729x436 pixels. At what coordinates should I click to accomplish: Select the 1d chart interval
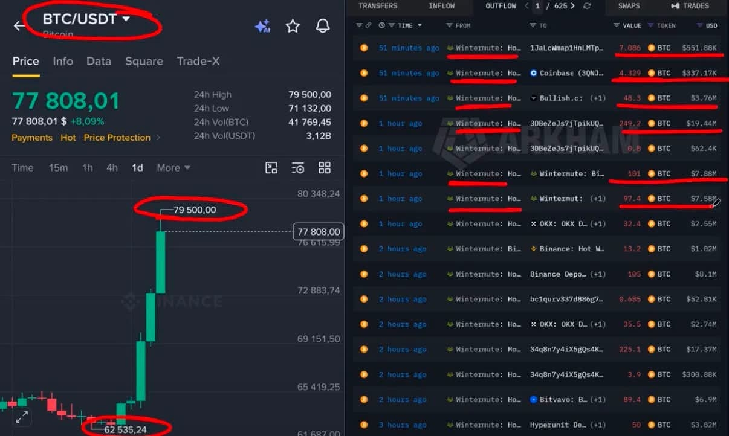[138, 168]
